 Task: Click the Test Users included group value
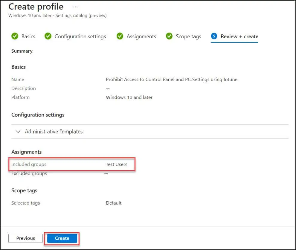click(117, 164)
